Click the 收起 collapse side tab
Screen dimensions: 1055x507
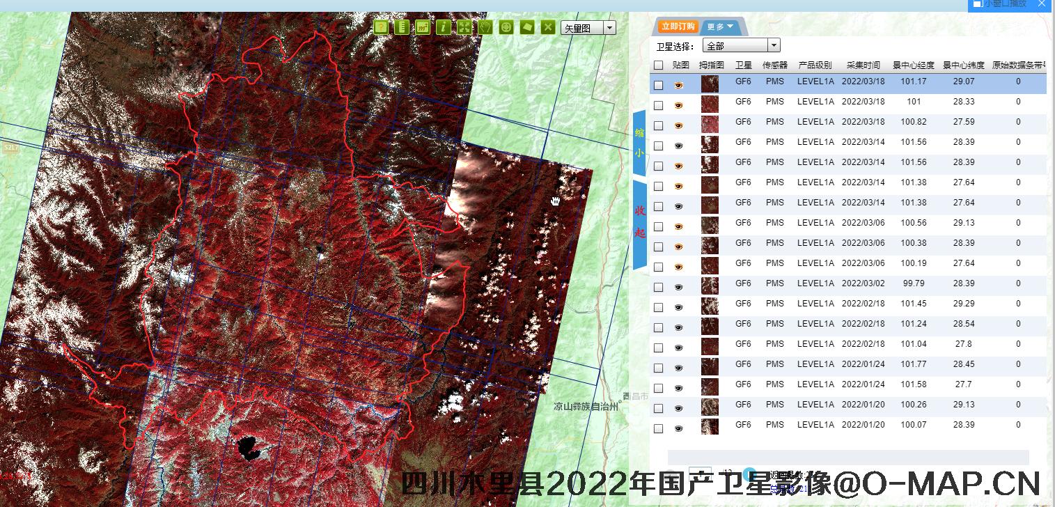(640, 223)
